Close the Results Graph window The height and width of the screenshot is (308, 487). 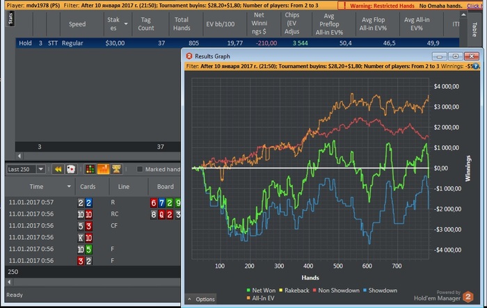(472, 56)
